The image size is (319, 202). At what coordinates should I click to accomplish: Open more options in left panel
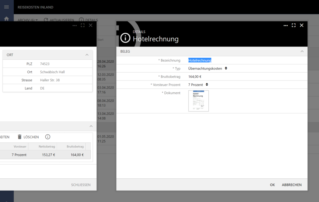(74, 26)
